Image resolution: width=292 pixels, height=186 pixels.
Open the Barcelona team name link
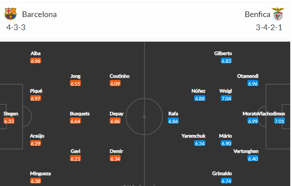pos(39,14)
